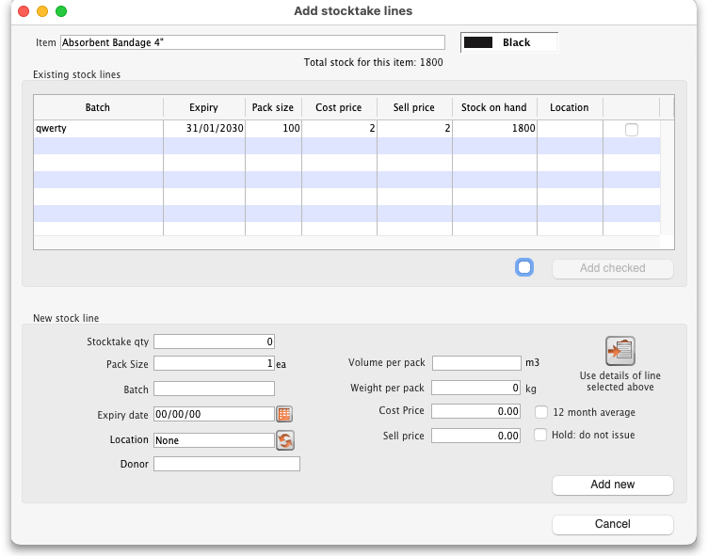Viewport: 708px width, 556px height.
Task: Click the Cost Price input field
Action: 476,411
